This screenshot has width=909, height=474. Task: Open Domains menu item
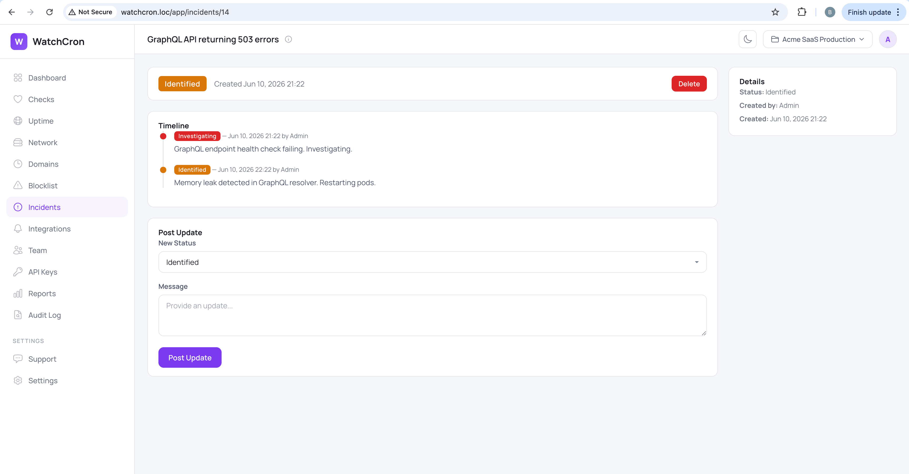(x=67, y=164)
